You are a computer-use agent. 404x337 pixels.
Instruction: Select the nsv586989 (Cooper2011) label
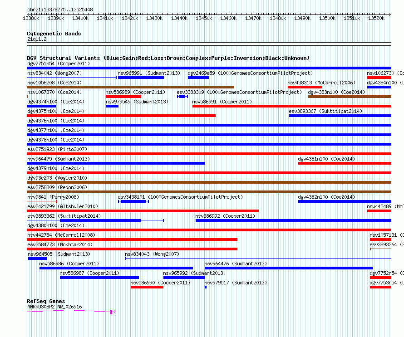pyautogui.click(x=135, y=92)
